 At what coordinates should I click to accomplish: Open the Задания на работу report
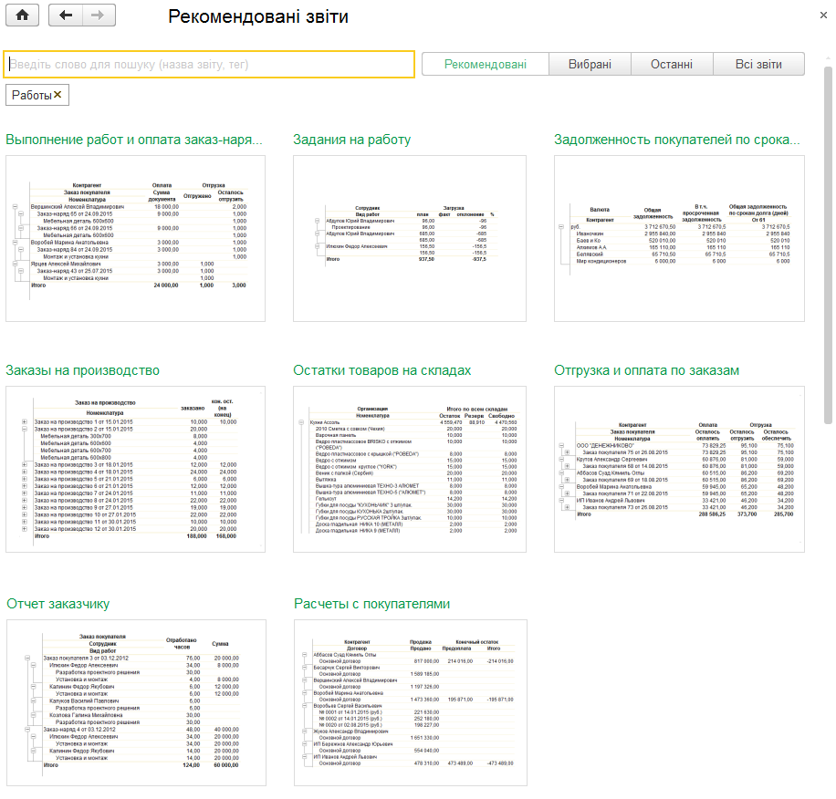tap(352, 140)
